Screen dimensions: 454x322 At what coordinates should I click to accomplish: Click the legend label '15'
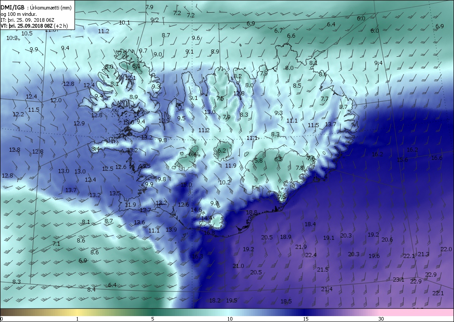306,319
